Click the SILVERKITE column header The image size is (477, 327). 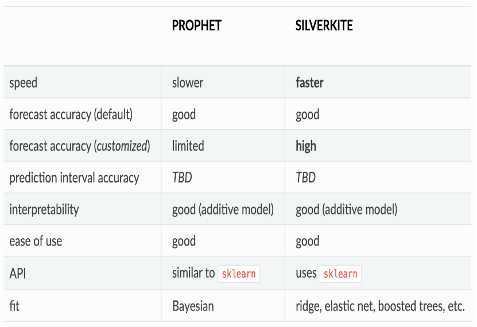(324, 25)
